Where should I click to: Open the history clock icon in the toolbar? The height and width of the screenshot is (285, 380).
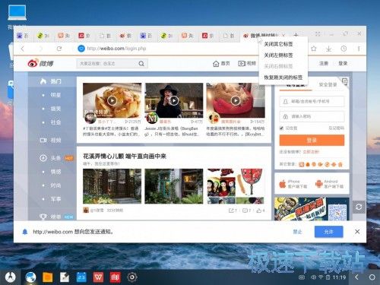[x=344, y=49]
